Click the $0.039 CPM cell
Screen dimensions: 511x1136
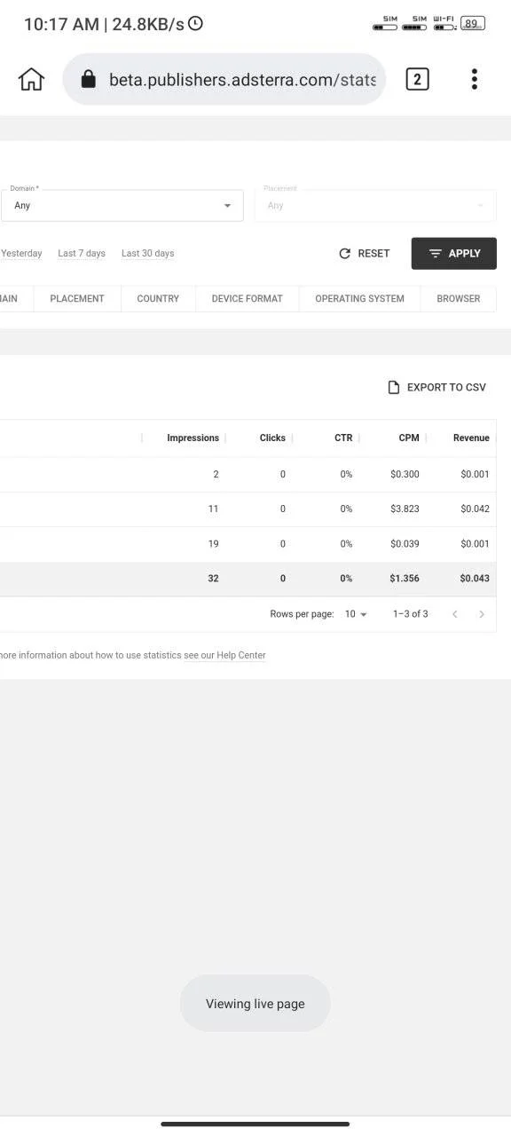pyautogui.click(x=405, y=543)
